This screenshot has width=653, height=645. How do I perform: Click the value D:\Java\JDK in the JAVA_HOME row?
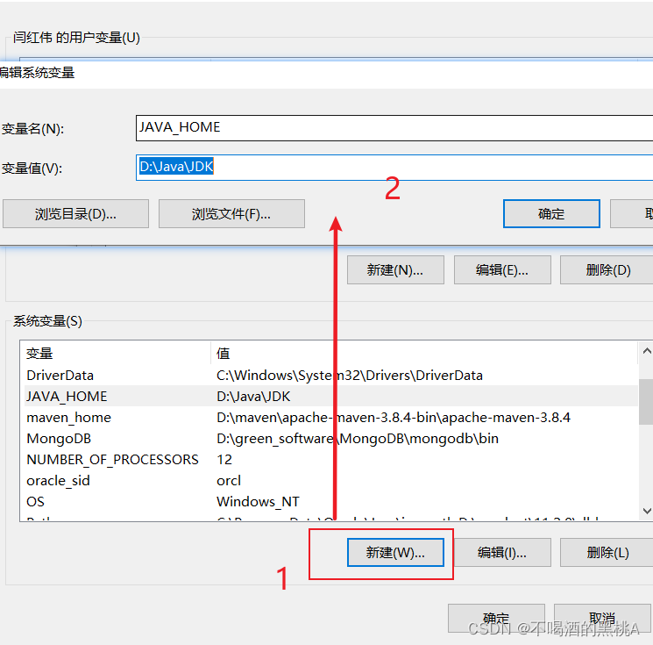coord(253,396)
